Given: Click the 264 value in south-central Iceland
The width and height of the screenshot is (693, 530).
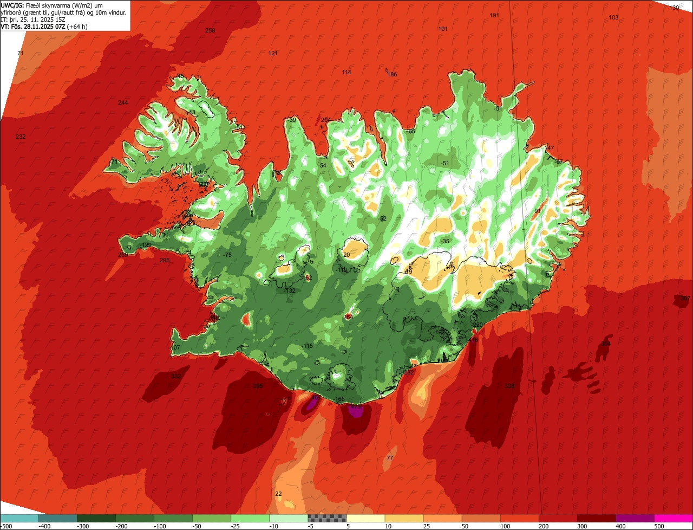Looking at the screenshot, I should point(348,316).
